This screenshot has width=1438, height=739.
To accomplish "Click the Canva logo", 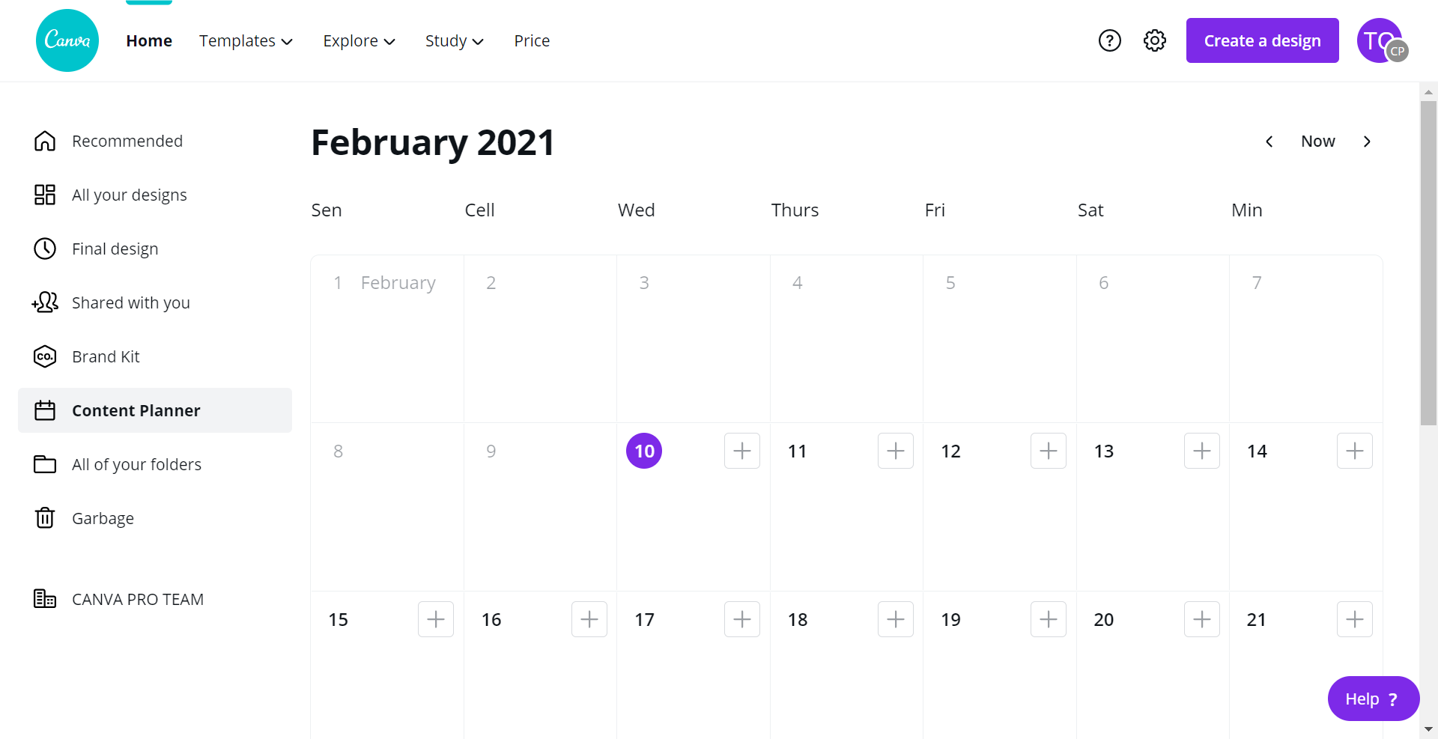I will [67, 40].
